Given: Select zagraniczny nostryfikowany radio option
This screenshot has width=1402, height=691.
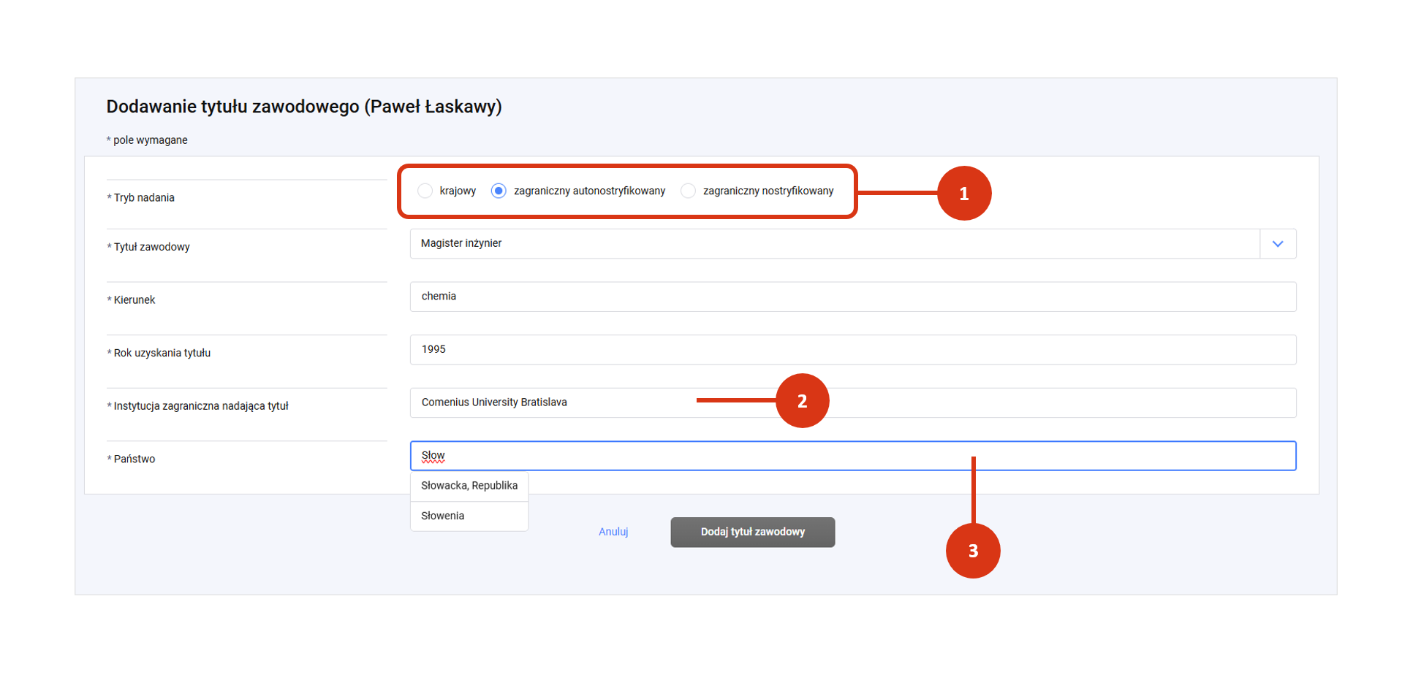Looking at the screenshot, I should click(x=688, y=191).
